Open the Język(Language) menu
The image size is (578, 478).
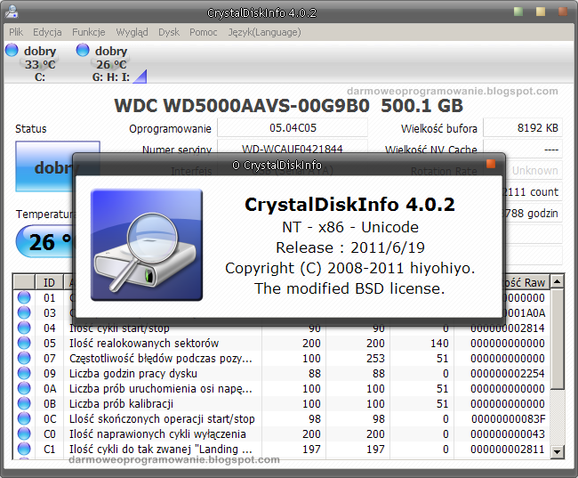pyautogui.click(x=264, y=32)
